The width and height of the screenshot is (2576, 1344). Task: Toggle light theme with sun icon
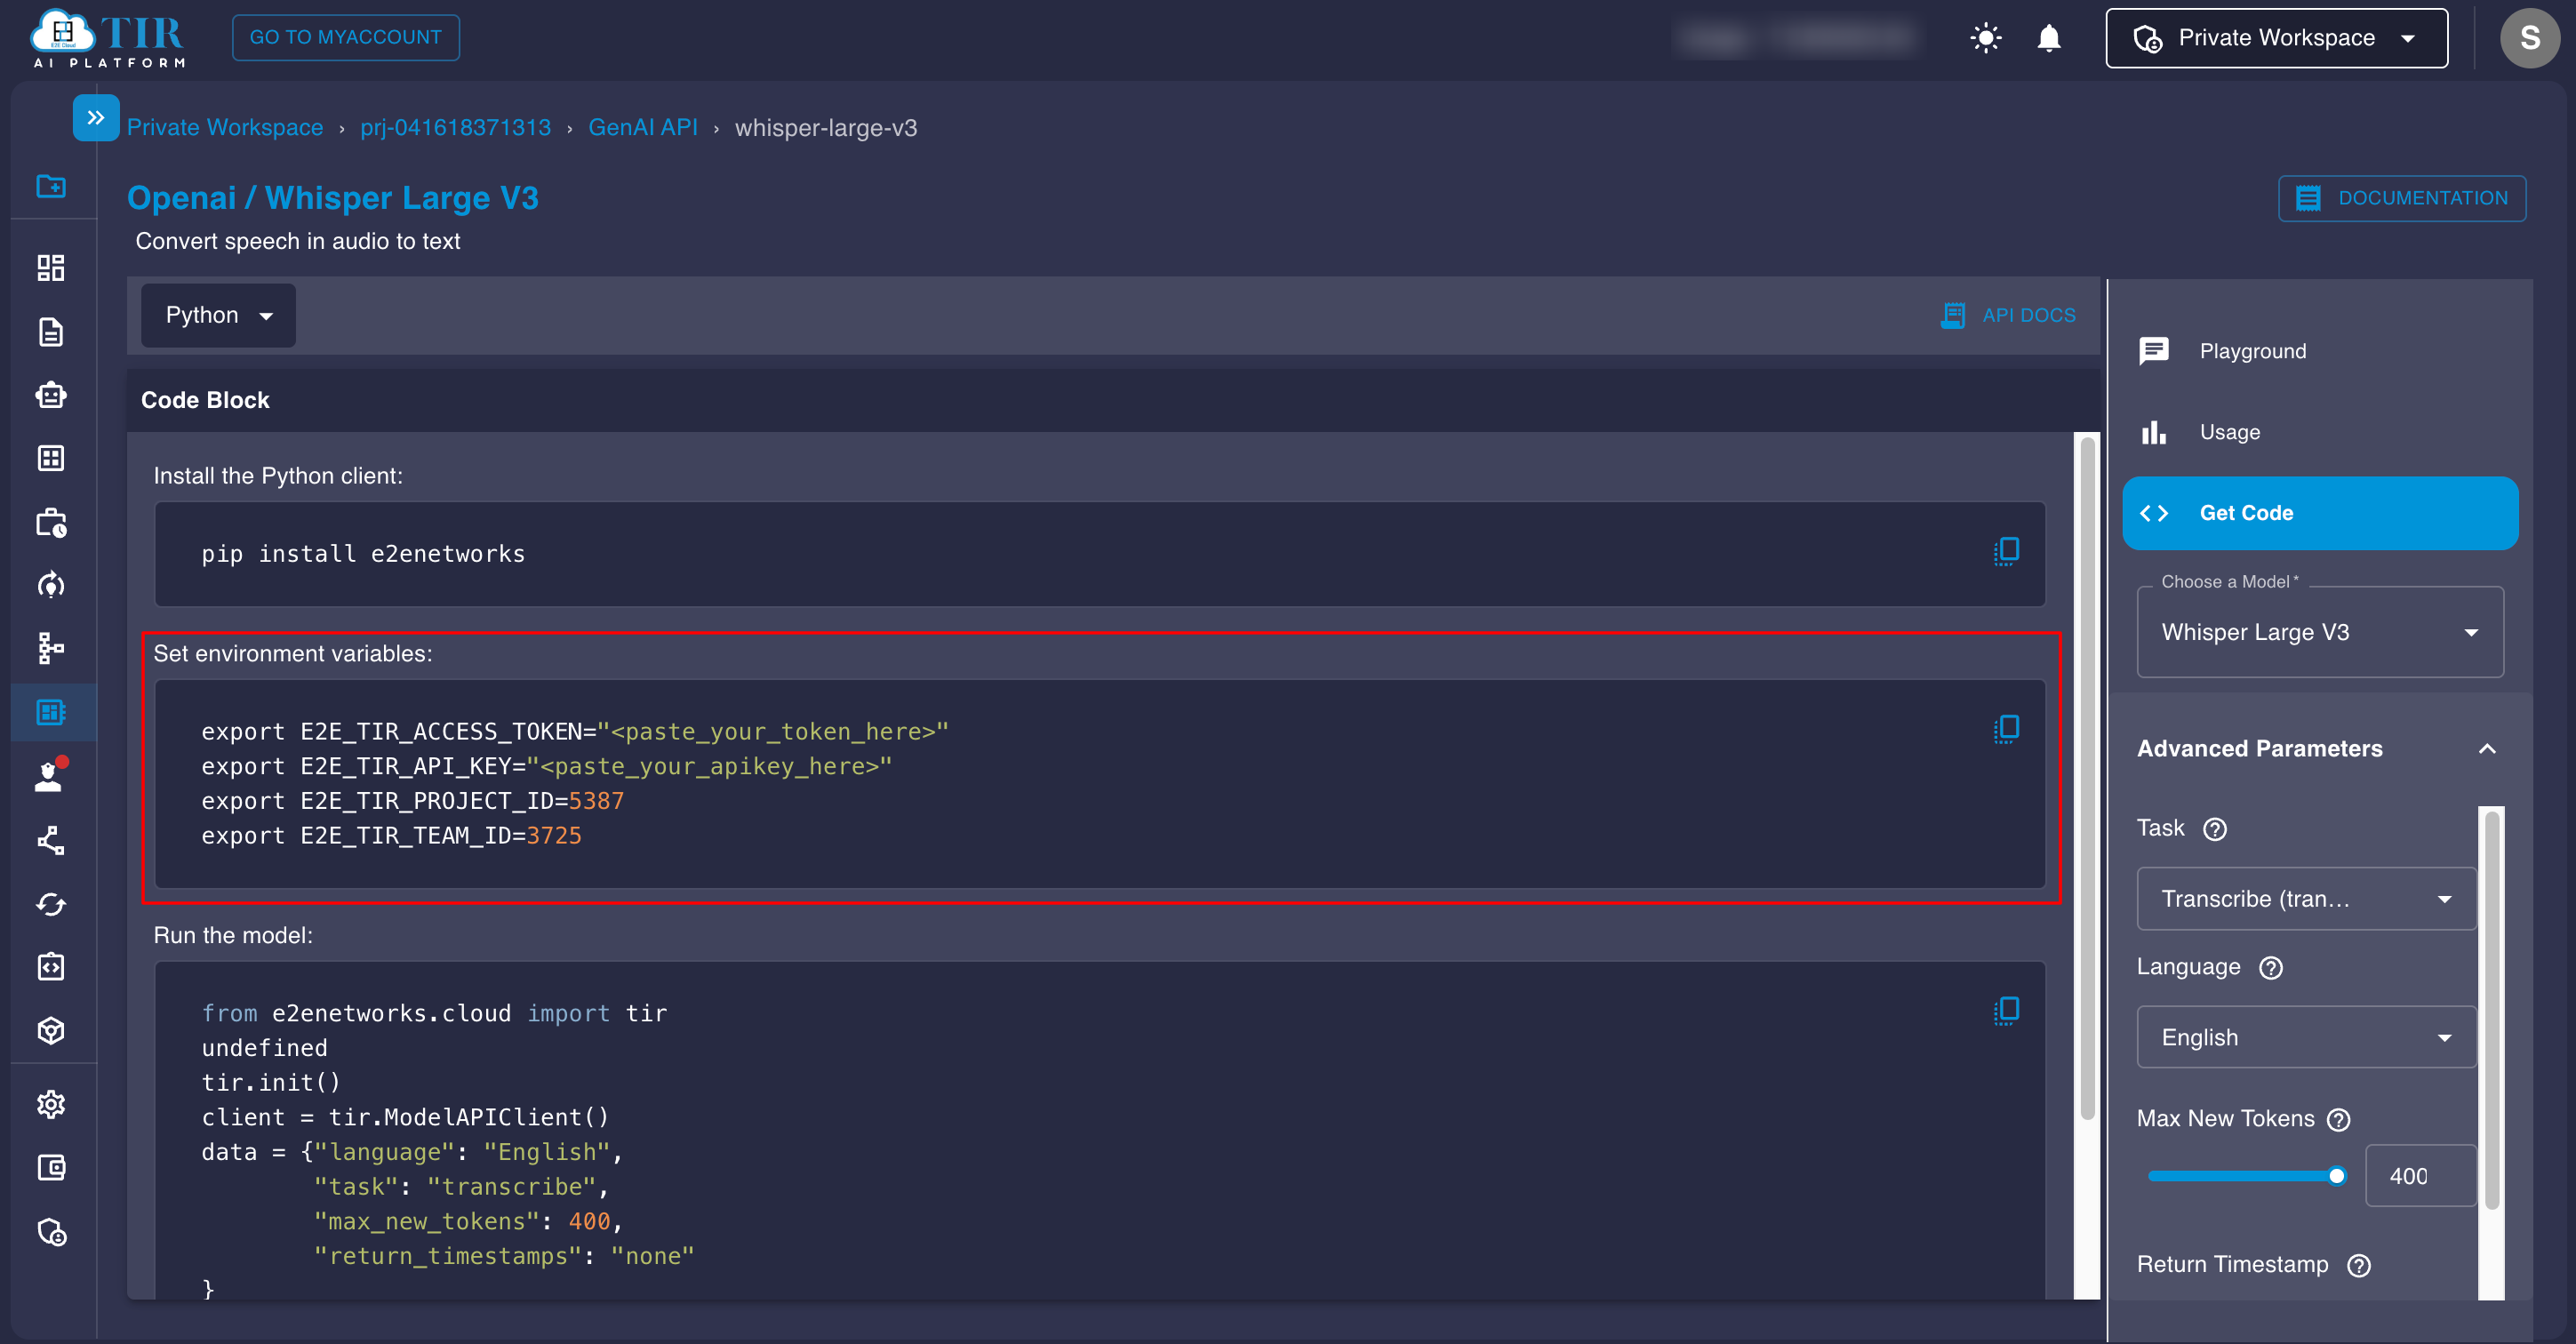tap(1986, 38)
